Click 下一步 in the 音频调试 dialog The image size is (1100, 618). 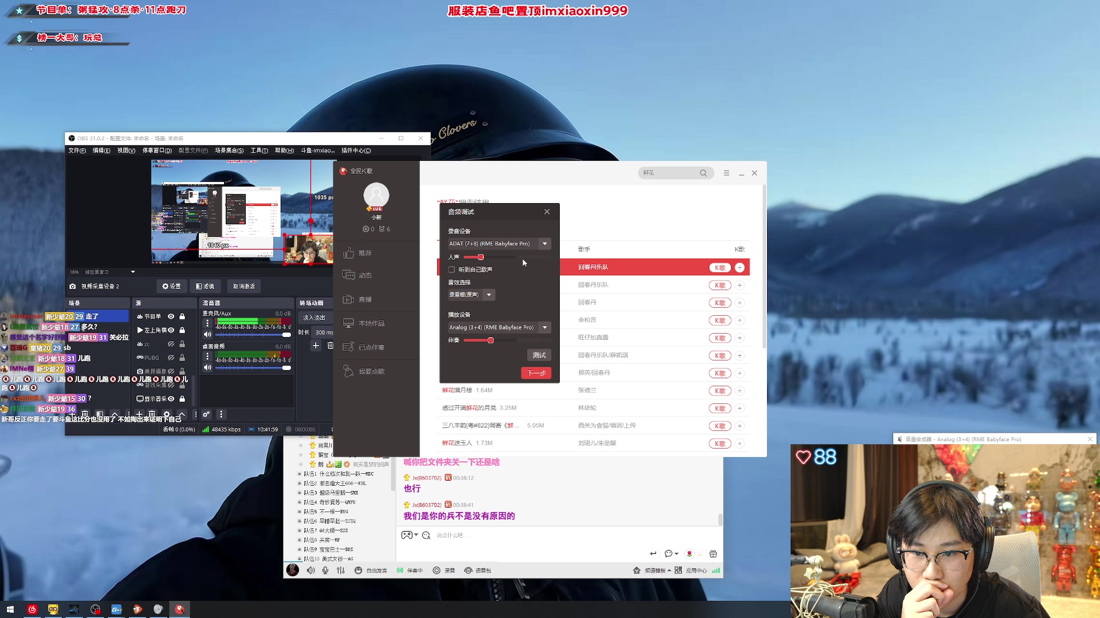click(x=536, y=373)
